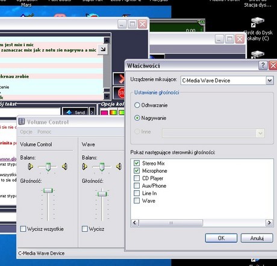Enable the CD Player checkbox
Screen dimensions: 277x266
tap(137, 178)
